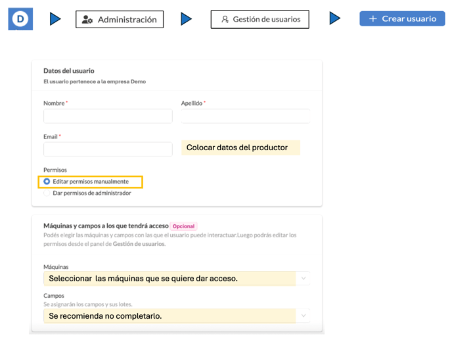Click the person icon beside Gestión de usuarios
The width and height of the screenshot is (452, 341).
tap(225, 20)
